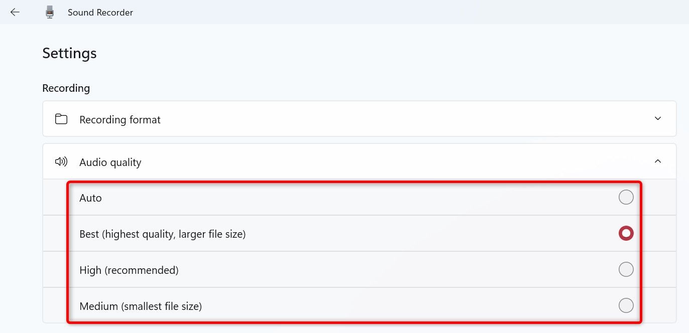Click the Settings page heading

tap(69, 53)
